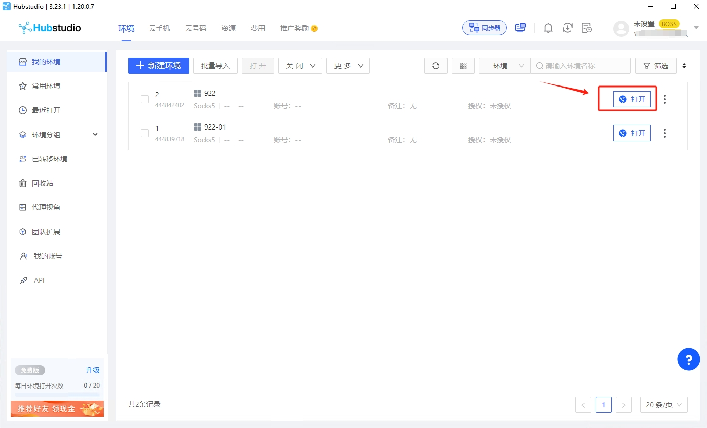Click the 新建环境 button

click(159, 66)
